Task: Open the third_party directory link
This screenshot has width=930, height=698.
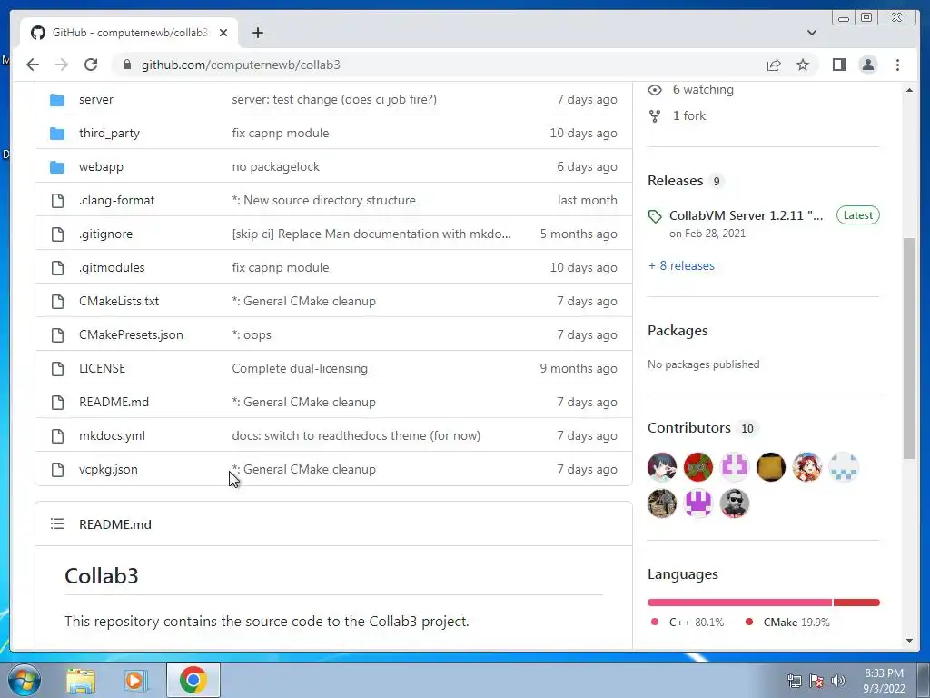Action: click(109, 133)
